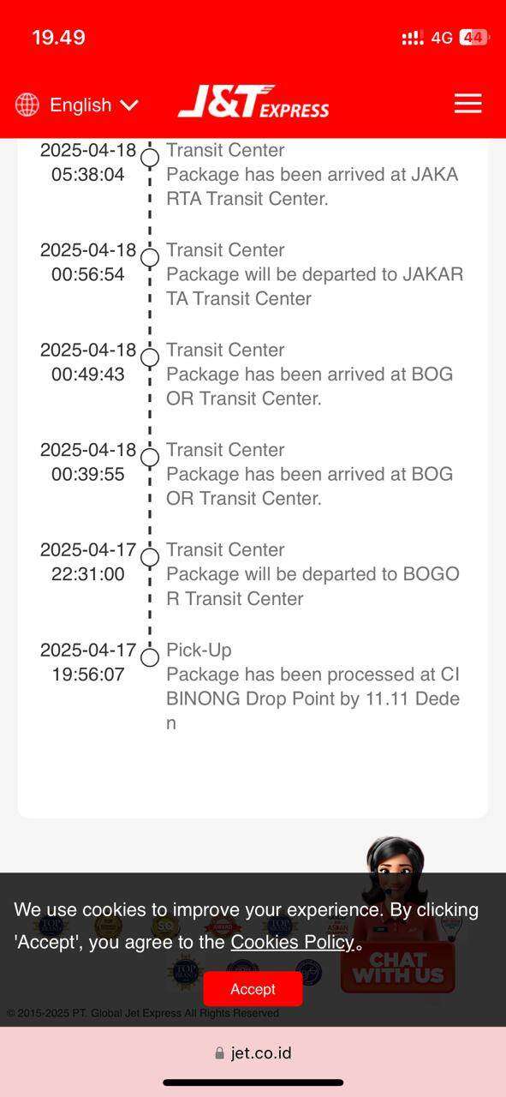Accept the cookies notice
Screen dimensions: 506x1097
coord(253,989)
